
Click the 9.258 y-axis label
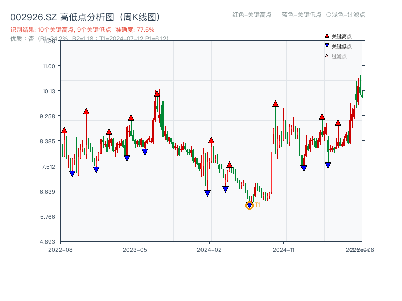click(47, 116)
